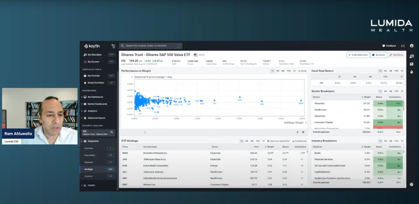Select YTD period in Sector Breakdown

[x=396, y=91]
